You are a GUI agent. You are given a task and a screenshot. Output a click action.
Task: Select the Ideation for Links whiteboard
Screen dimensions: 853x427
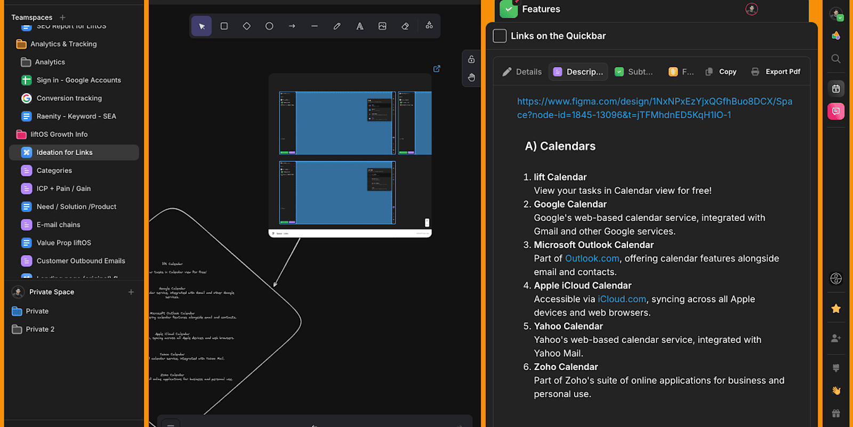point(75,152)
